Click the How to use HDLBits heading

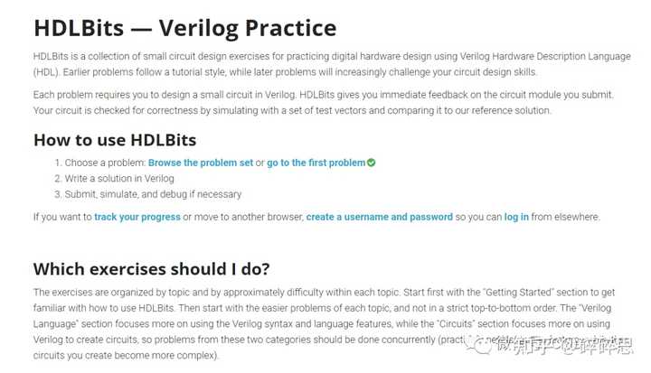coord(115,139)
